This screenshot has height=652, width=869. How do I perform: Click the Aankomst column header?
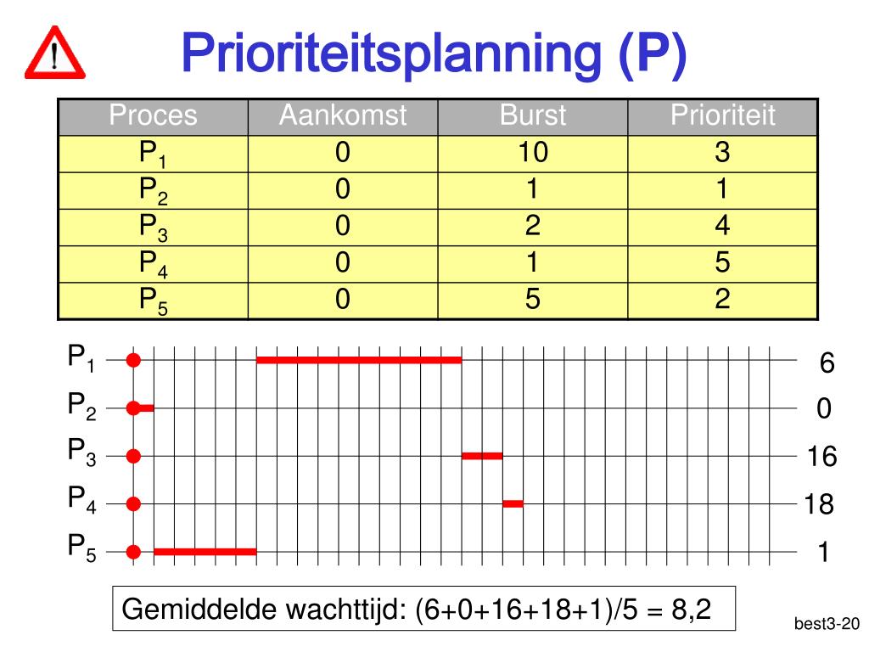click(x=343, y=117)
